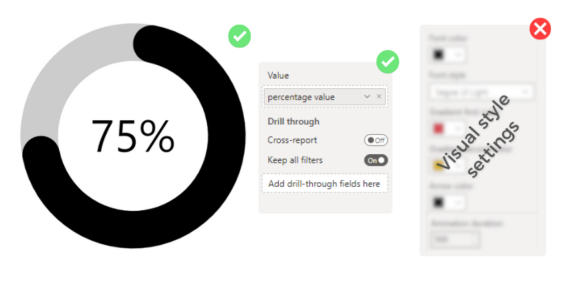Open the Arrow color swatch dropdown arrow
575x287 pixels.
click(x=457, y=202)
